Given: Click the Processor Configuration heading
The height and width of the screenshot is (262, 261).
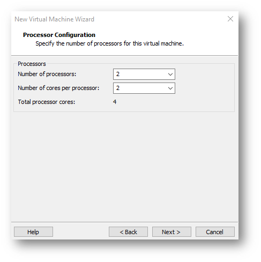Looking at the screenshot, I should click(x=59, y=35).
